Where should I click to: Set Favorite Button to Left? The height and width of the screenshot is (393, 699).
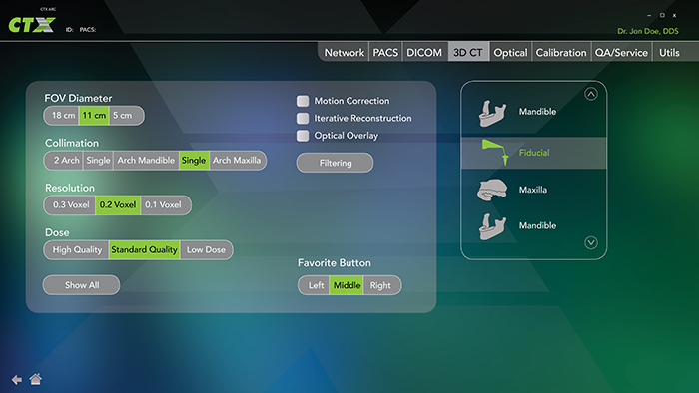(x=315, y=285)
